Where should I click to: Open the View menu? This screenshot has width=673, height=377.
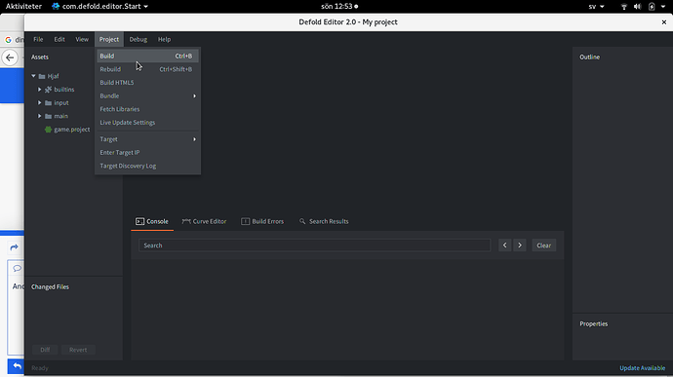(x=82, y=40)
